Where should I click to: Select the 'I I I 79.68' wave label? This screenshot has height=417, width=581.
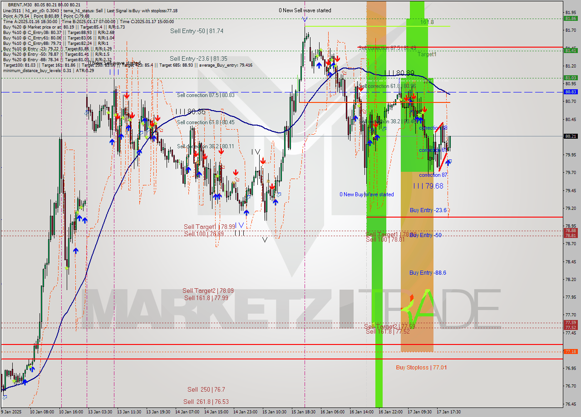point(428,186)
